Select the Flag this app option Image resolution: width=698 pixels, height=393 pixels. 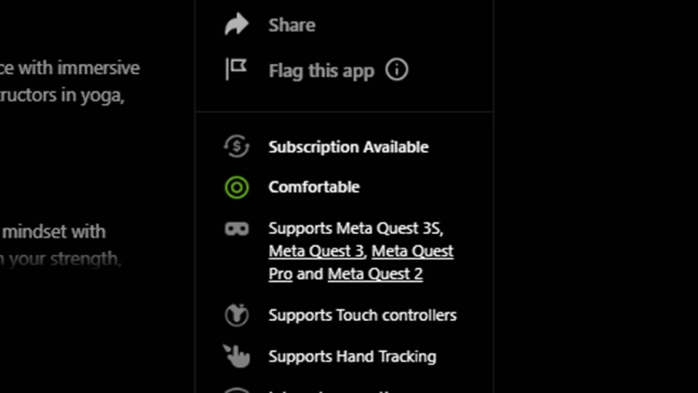pos(321,70)
